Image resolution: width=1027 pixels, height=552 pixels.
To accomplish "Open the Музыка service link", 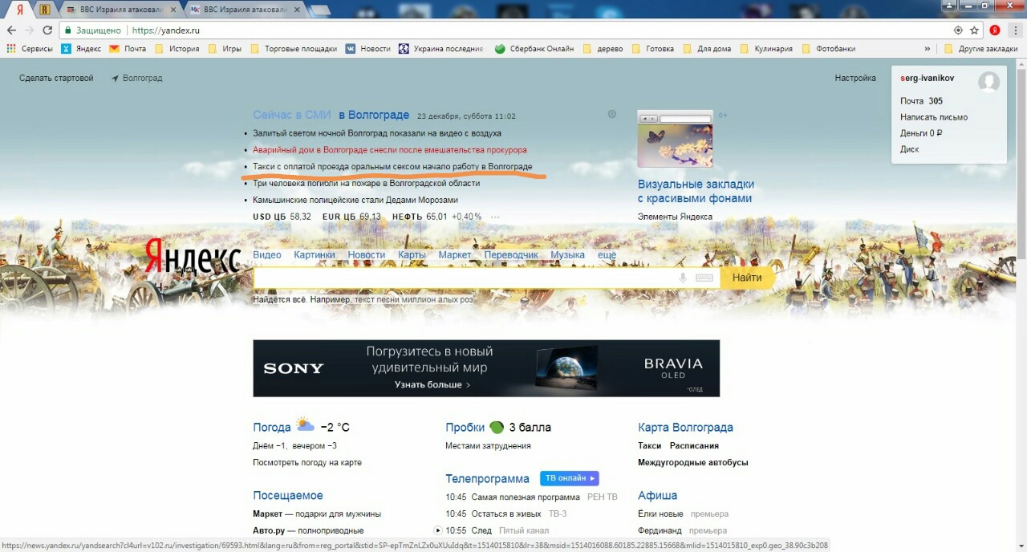I will (567, 255).
